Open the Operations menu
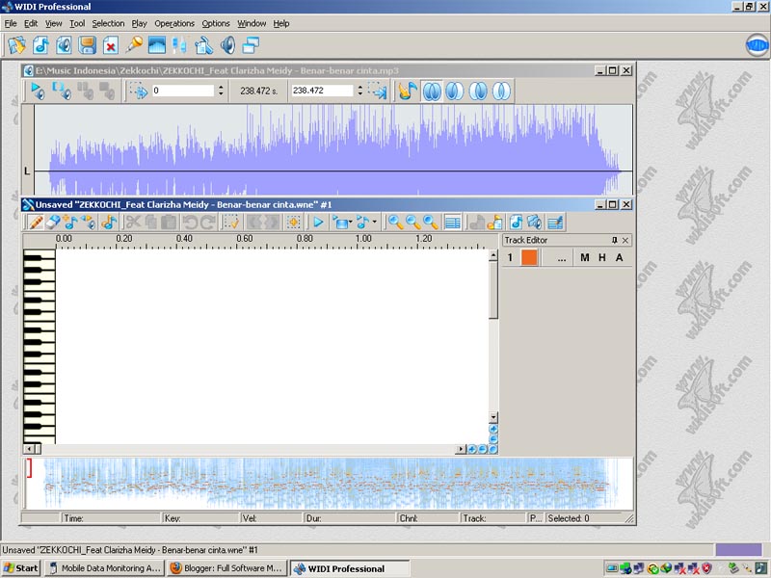Viewport: 771px width, 578px height. click(173, 23)
